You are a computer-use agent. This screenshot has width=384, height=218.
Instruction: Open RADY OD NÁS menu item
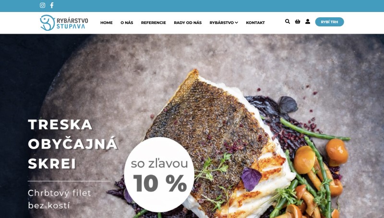188,23
